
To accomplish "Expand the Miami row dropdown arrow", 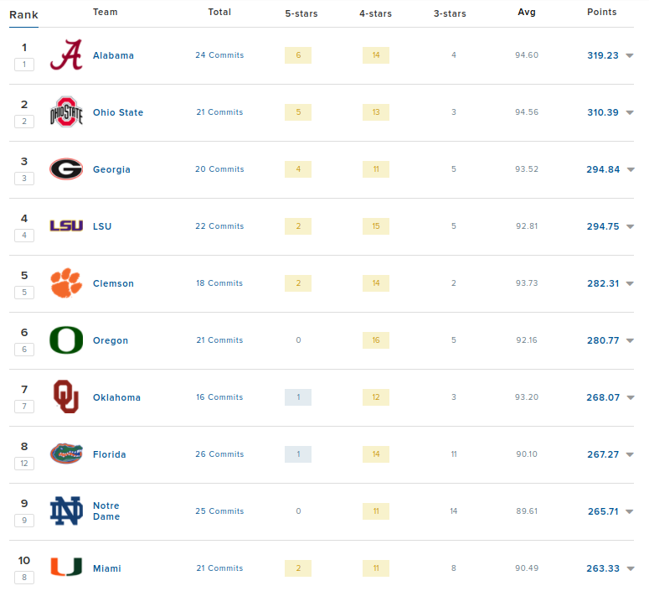I will click(631, 568).
